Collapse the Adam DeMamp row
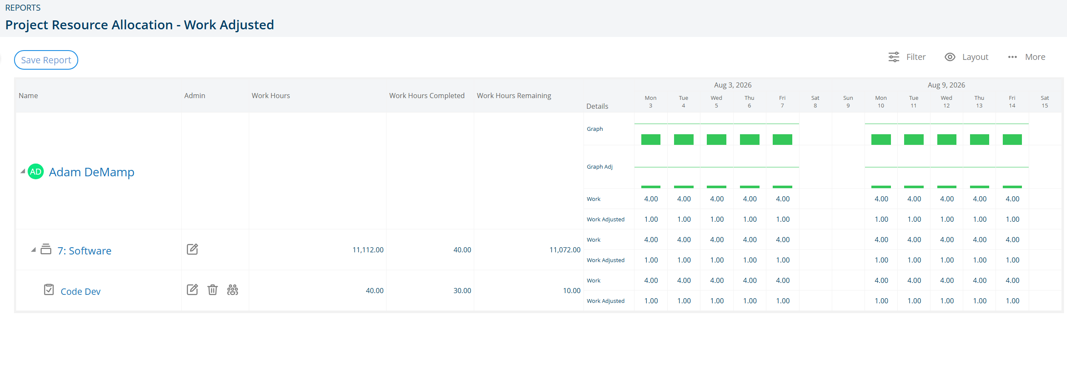 click(x=23, y=171)
